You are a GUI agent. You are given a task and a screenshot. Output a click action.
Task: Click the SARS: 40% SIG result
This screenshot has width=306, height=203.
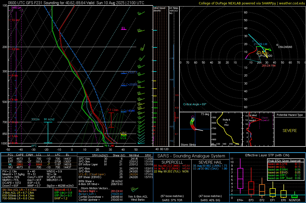(210, 200)
